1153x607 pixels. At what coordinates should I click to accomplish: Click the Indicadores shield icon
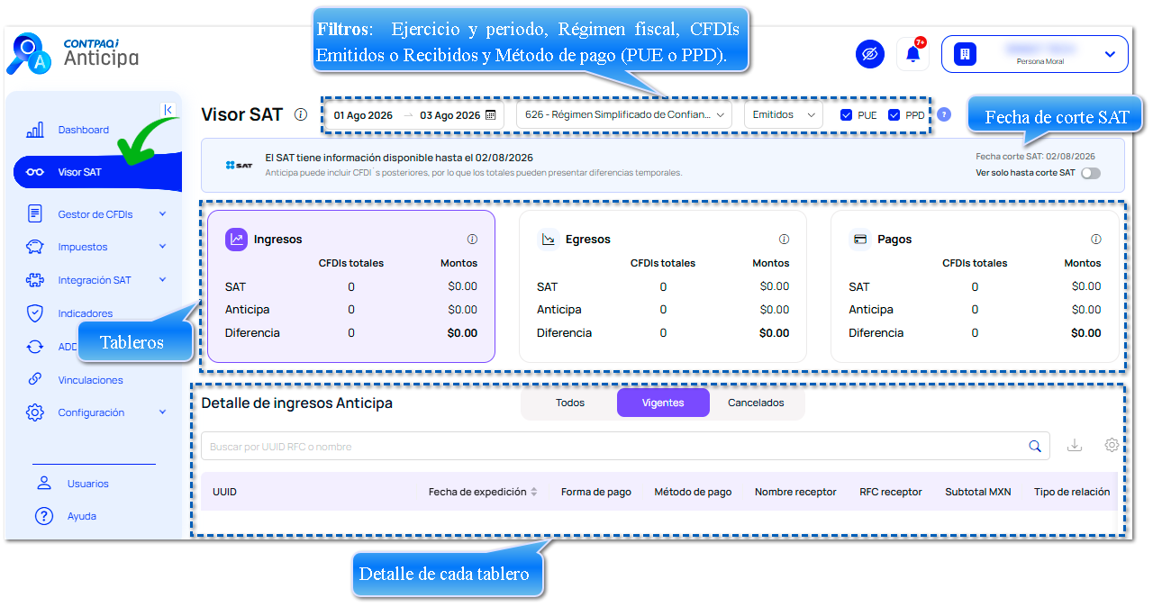pos(35,313)
